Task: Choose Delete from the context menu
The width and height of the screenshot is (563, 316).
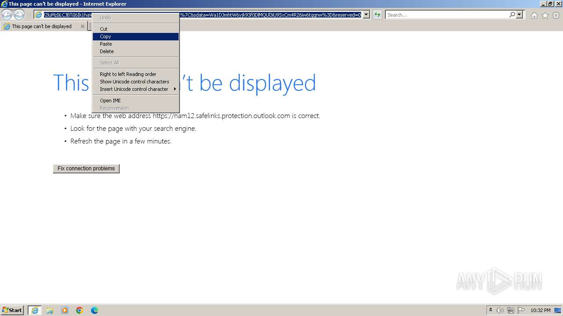Action: point(135,51)
